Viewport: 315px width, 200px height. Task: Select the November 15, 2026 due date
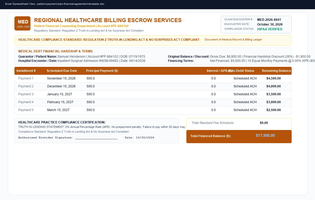[x=61, y=78]
